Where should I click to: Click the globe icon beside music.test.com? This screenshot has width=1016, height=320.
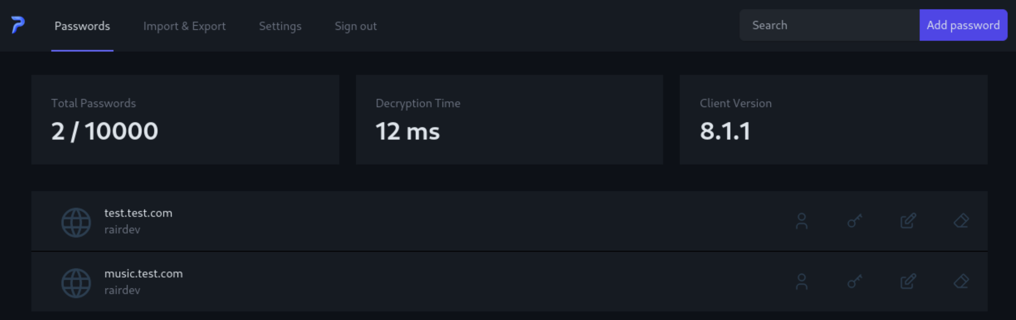click(76, 282)
